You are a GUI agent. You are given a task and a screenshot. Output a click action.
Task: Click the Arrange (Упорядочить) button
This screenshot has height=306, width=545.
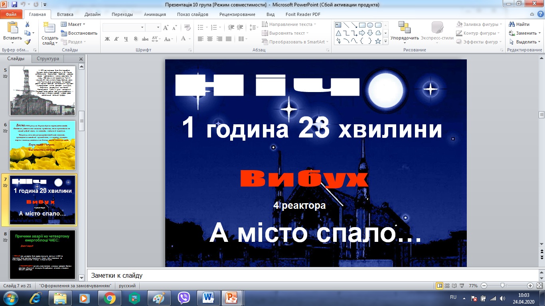click(405, 33)
